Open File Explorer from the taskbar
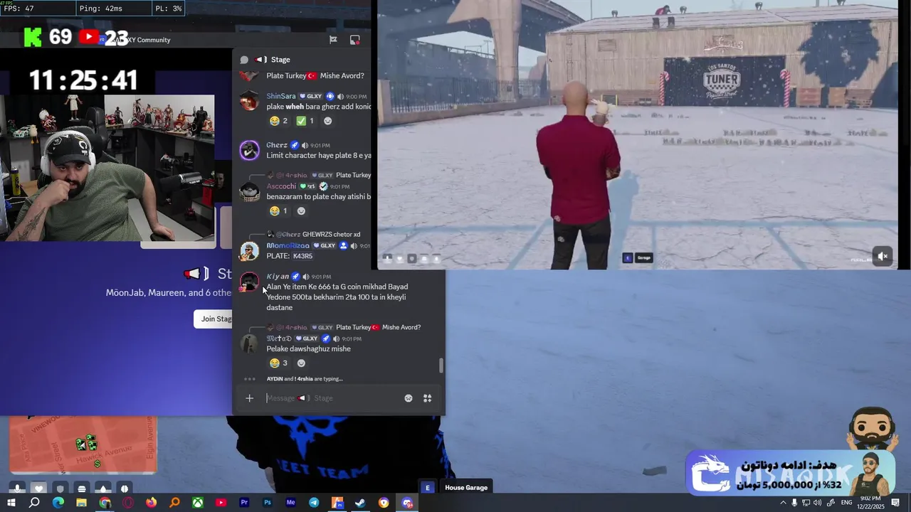The height and width of the screenshot is (512, 911). point(81,503)
